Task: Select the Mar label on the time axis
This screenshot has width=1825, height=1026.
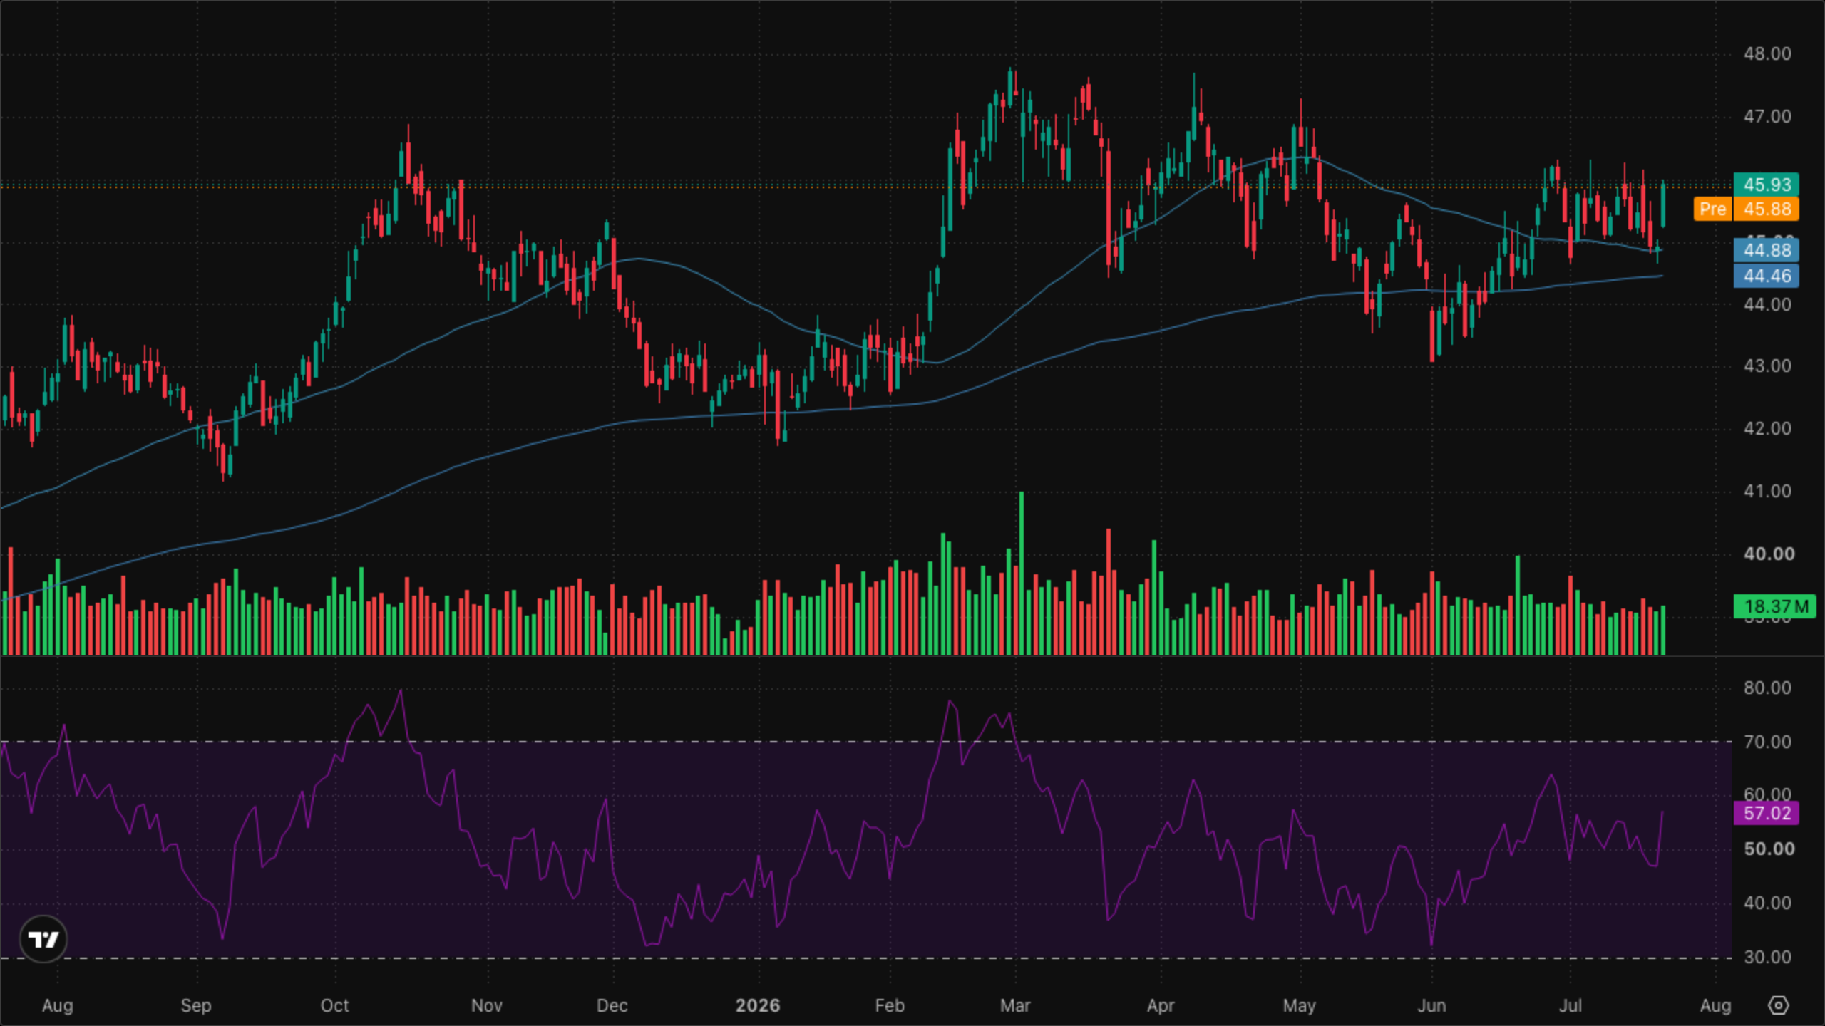Action: pos(1014,1005)
